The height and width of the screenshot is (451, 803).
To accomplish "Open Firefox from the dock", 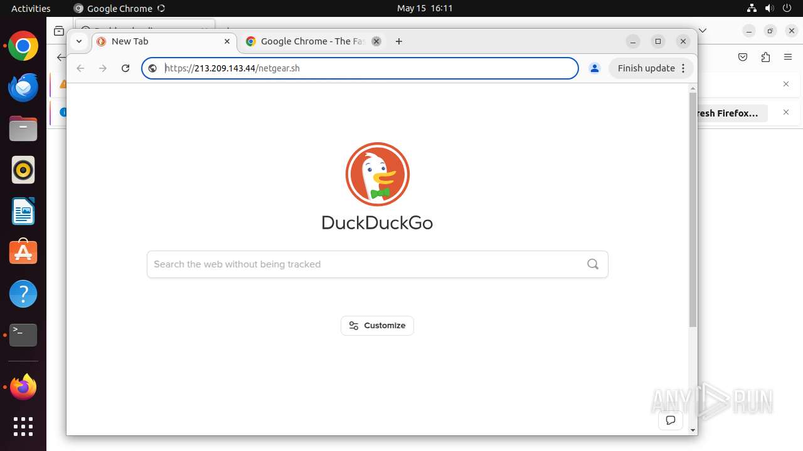I will click(x=23, y=387).
